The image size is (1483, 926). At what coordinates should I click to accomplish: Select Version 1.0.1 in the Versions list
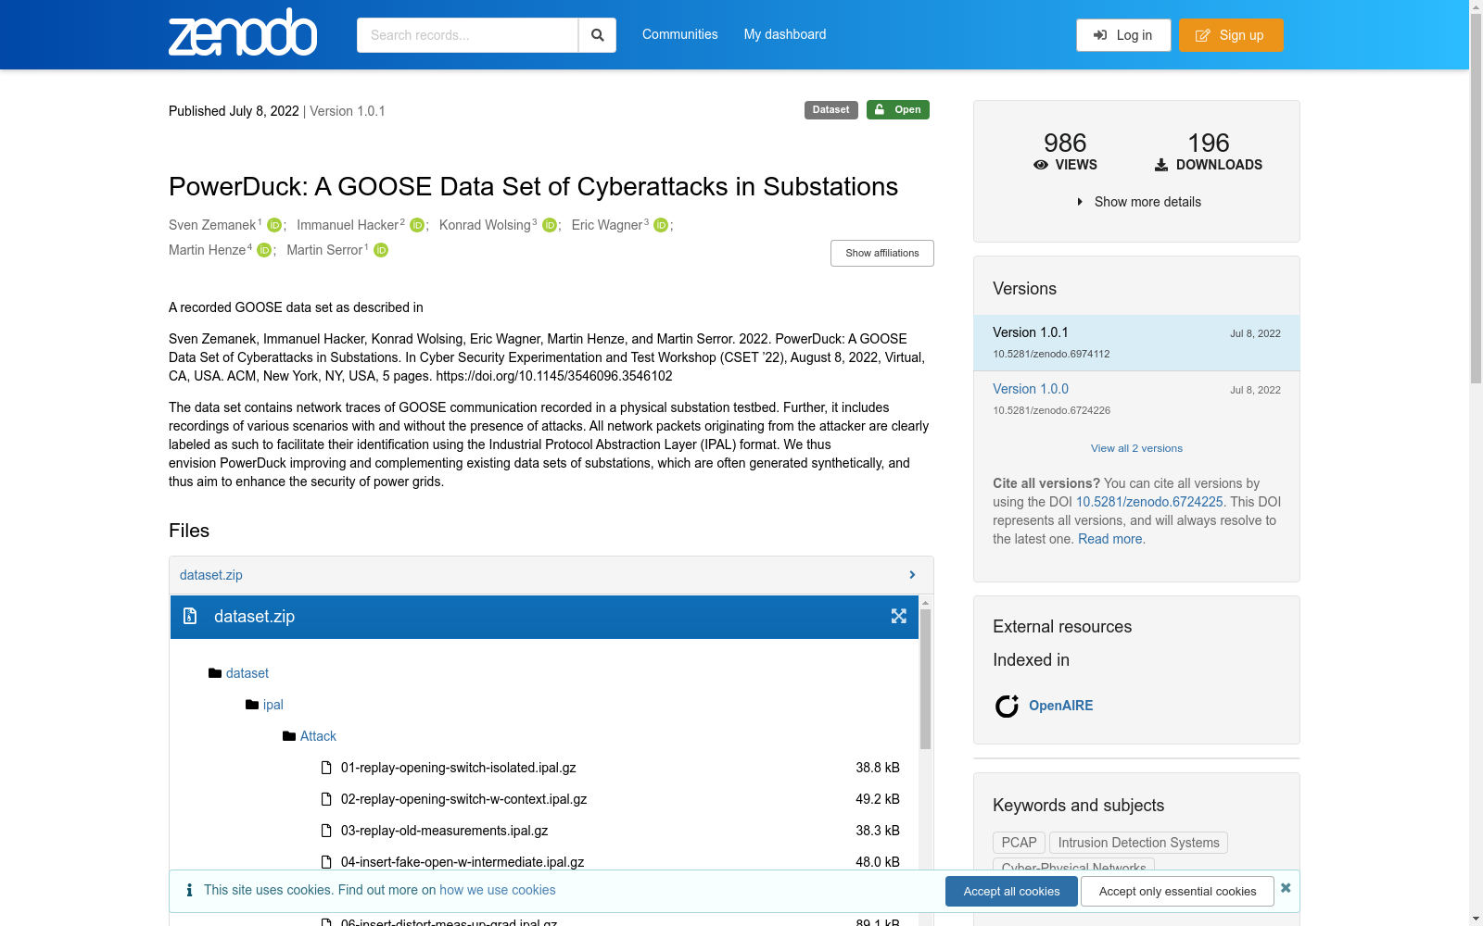[x=1136, y=343]
